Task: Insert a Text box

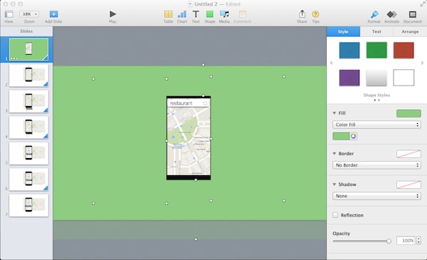Action: point(196,14)
